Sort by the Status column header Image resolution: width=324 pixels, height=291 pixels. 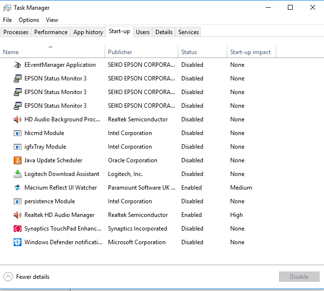[189, 52]
